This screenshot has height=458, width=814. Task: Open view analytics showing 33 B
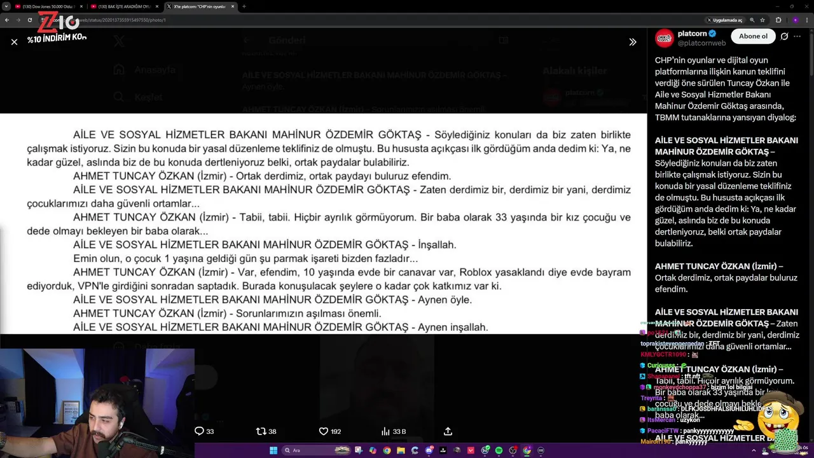click(x=393, y=431)
